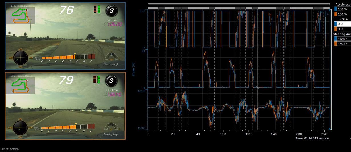The width and height of the screenshot is (351, 152).
Task: Click the green throttle bar indicator in the bottom video
Action: pos(99,80)
